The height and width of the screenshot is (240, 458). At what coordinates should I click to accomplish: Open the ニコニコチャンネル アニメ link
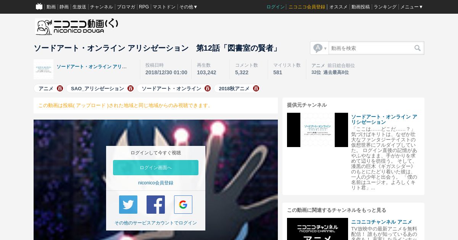[x=382, y=222]
